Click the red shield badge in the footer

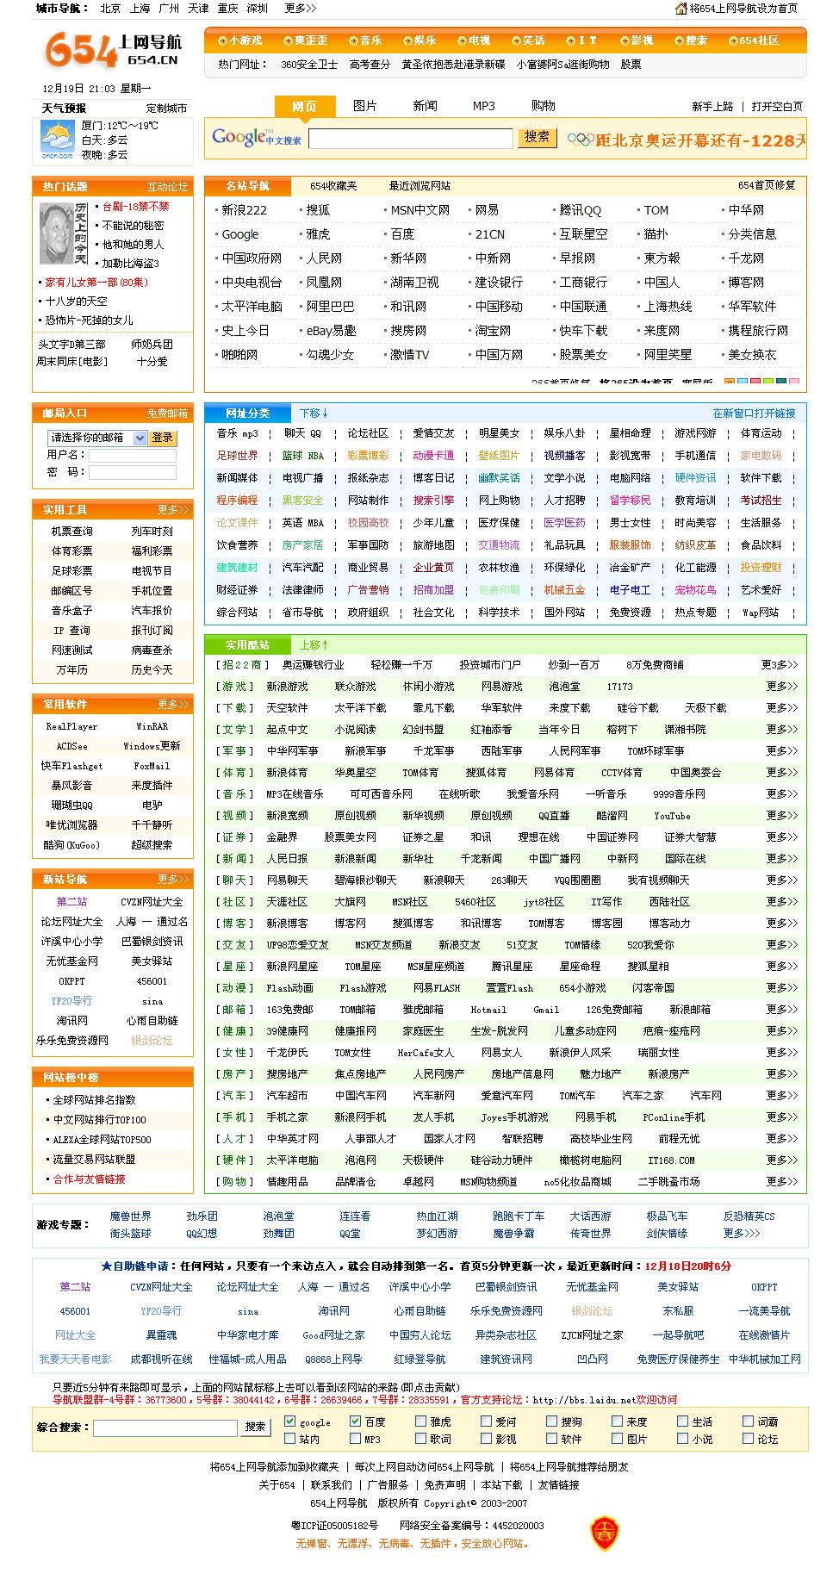604,1533
